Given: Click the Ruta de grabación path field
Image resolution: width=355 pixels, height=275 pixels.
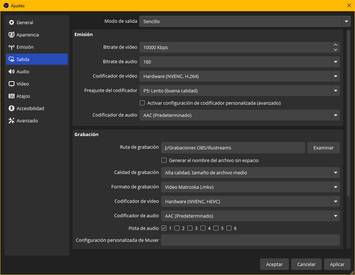Looking at the screenshot, I should (233, 148).
